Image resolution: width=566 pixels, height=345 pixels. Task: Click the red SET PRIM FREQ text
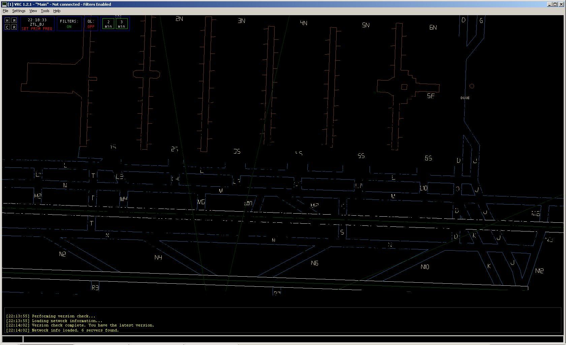click(x=37, y=29)
